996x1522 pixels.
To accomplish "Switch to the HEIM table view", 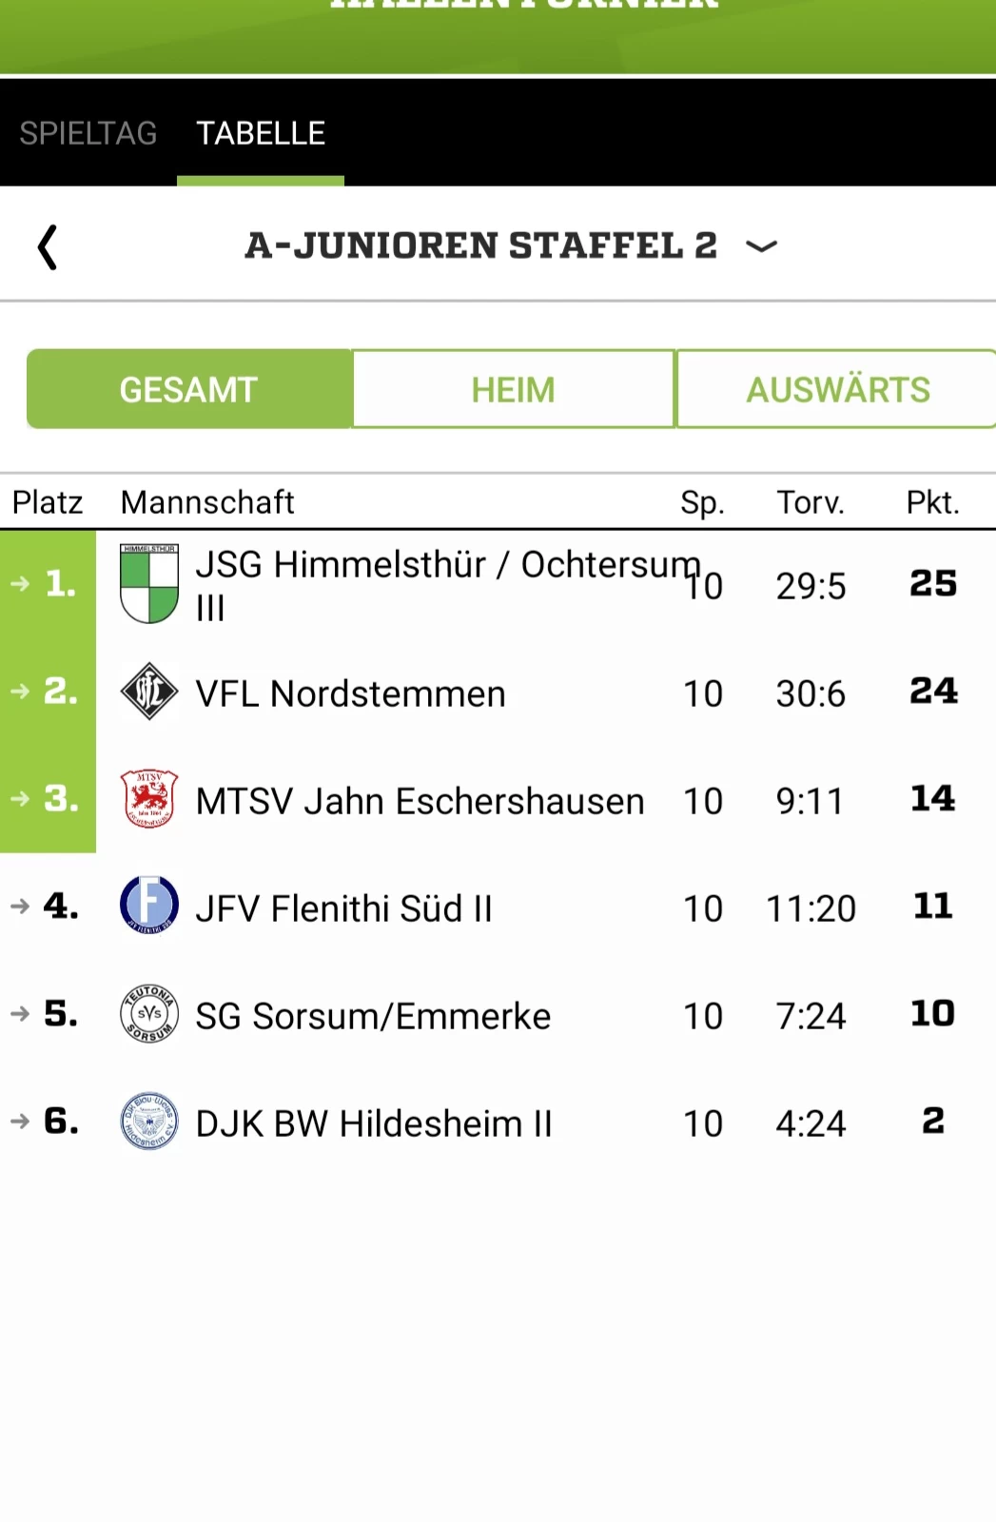I will [514, 389].
